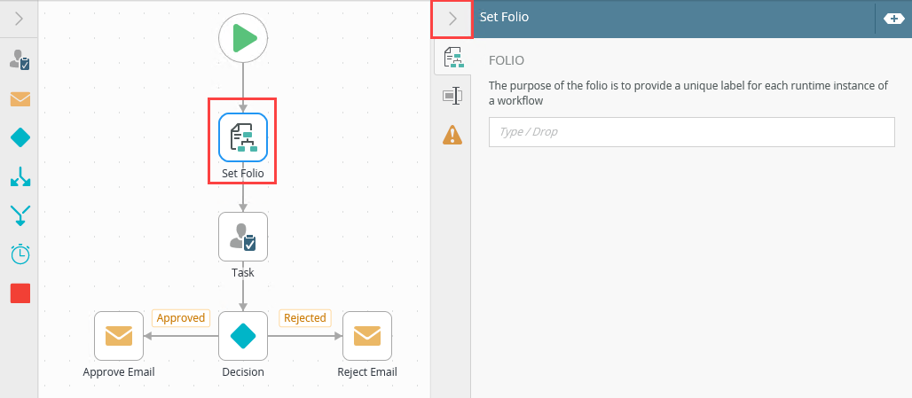
Task: Collapse the Set Folio configuration panel
Action: coord(452,20)
